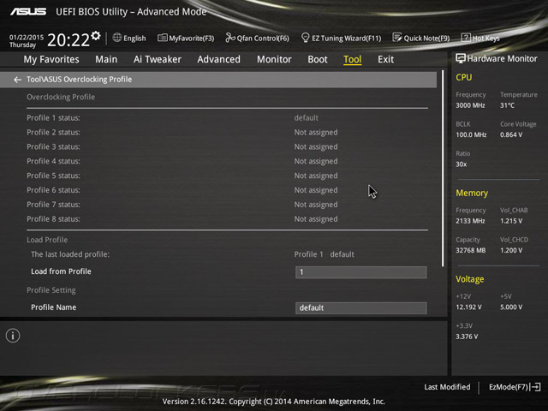Switch to EzMode(F7)
548x411 pixels.
tap(508, 387)
